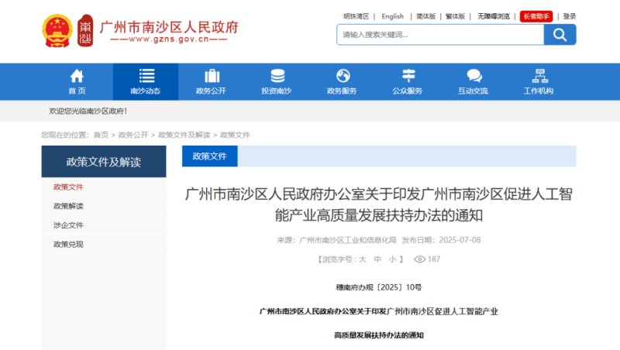This screenshot has width=620, height=350.
Task: Toggle the 长者助手 elder mode button
Action: point(536,15)
